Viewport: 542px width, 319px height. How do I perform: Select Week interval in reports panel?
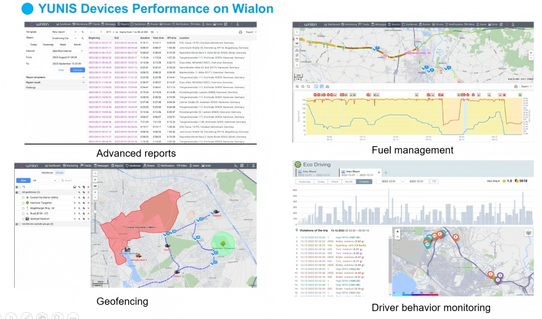tap(63, 45)
